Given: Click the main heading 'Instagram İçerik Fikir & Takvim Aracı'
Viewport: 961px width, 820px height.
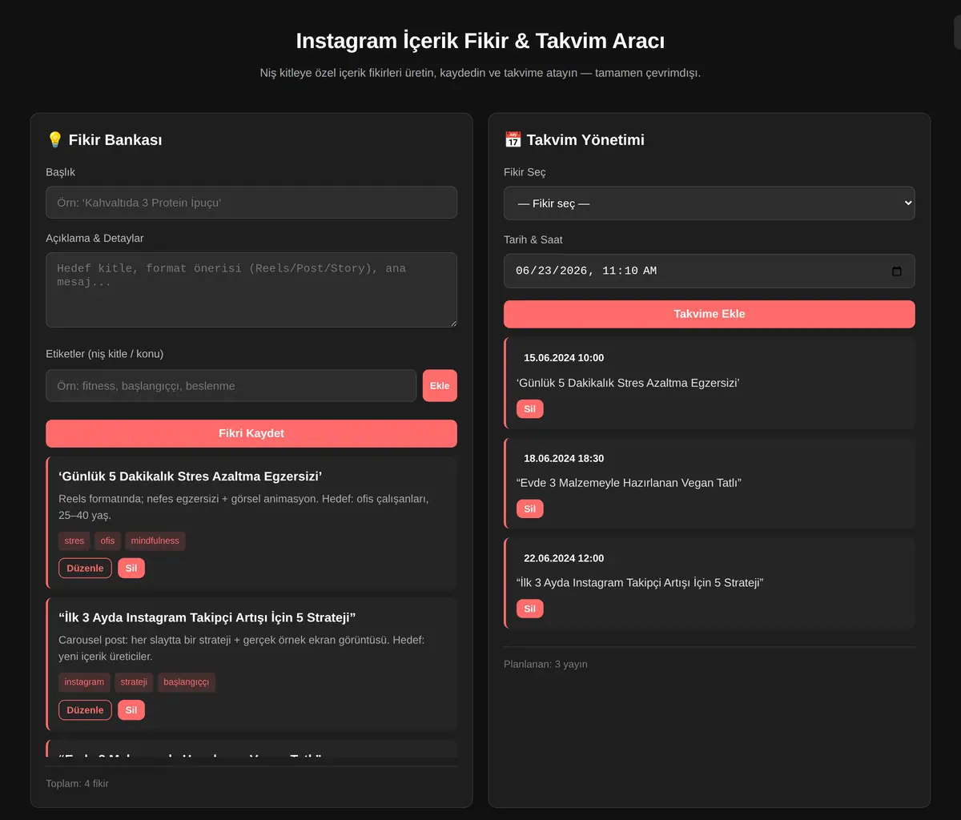Looking at the screenshot, I should pos(480,41).
